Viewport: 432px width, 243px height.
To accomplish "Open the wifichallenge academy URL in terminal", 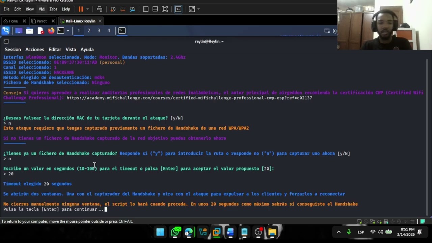I will point(189,98).
